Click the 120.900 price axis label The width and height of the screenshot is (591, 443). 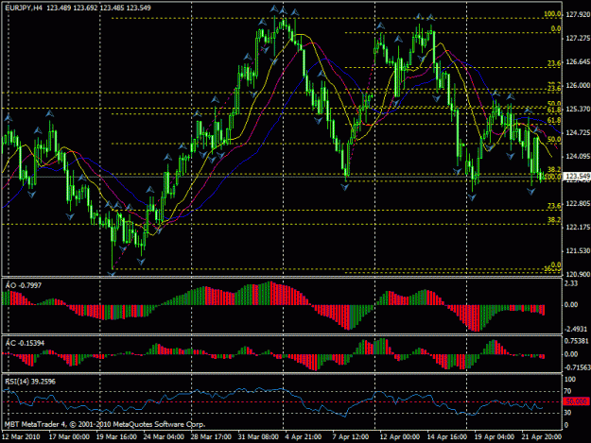(x=578, y=274)
